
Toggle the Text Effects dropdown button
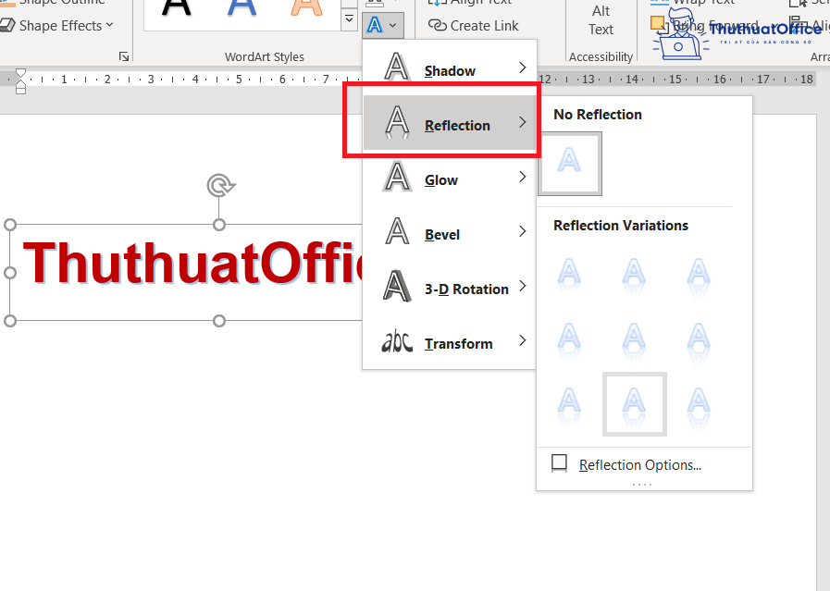tap(383, 25)
